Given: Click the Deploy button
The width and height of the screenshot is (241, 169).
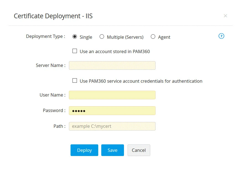Looking at the screenshot, I should (84, 150).
